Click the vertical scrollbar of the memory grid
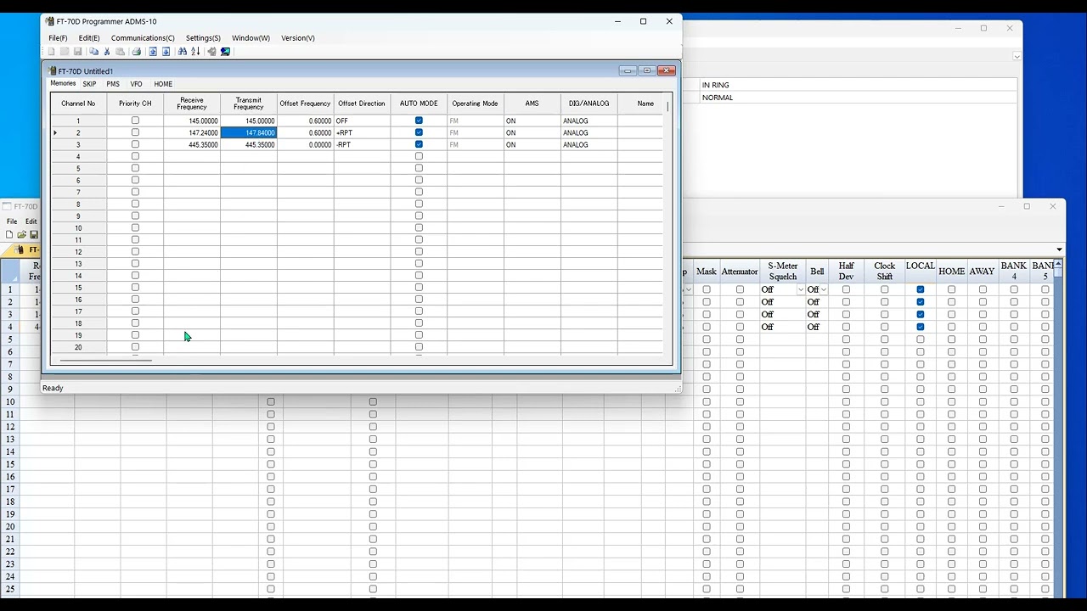The width and height of the screenshot is (1087, 611). pyautogui.click(x=668, y=107)
